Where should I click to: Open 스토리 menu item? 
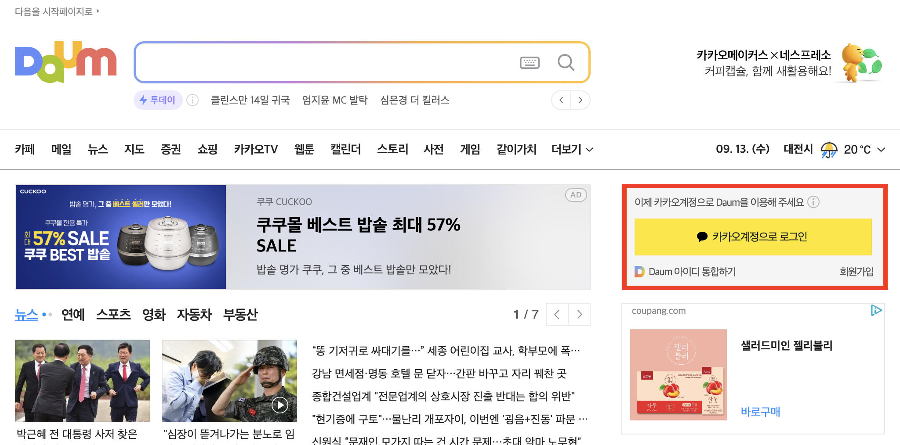click(392, 150)
